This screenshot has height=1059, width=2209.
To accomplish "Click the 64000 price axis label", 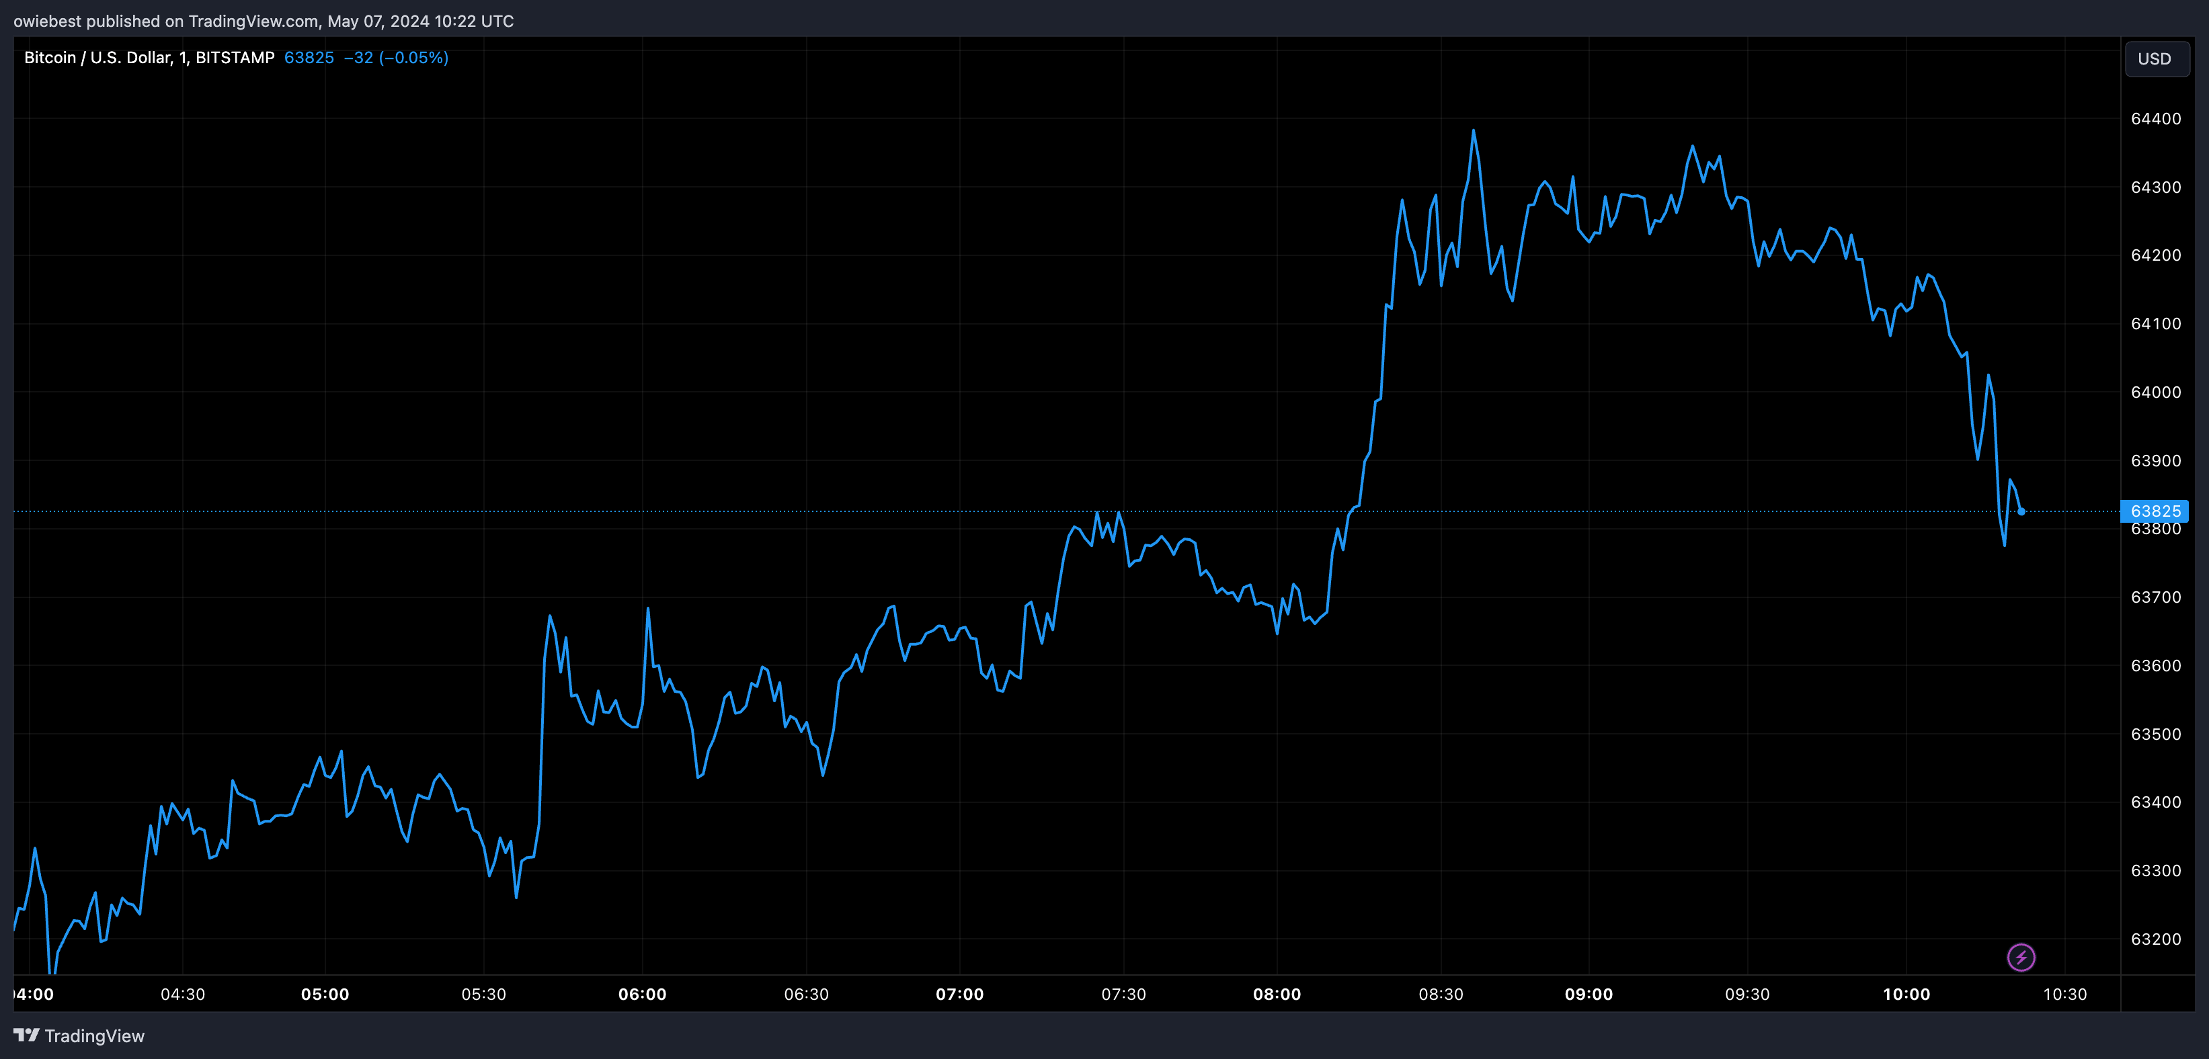I will [x=2156, y=392].
